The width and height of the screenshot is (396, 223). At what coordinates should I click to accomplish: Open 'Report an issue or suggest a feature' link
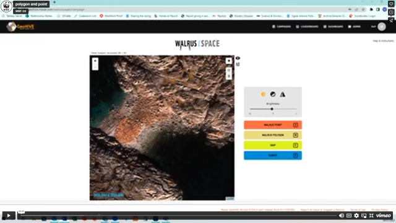tap(322, 209)
